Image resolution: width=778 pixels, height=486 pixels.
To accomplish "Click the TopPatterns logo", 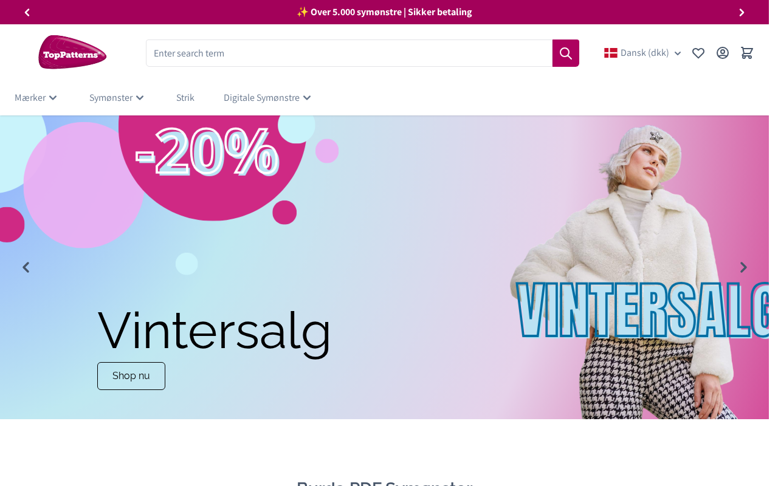I will [x=72, y=52].
